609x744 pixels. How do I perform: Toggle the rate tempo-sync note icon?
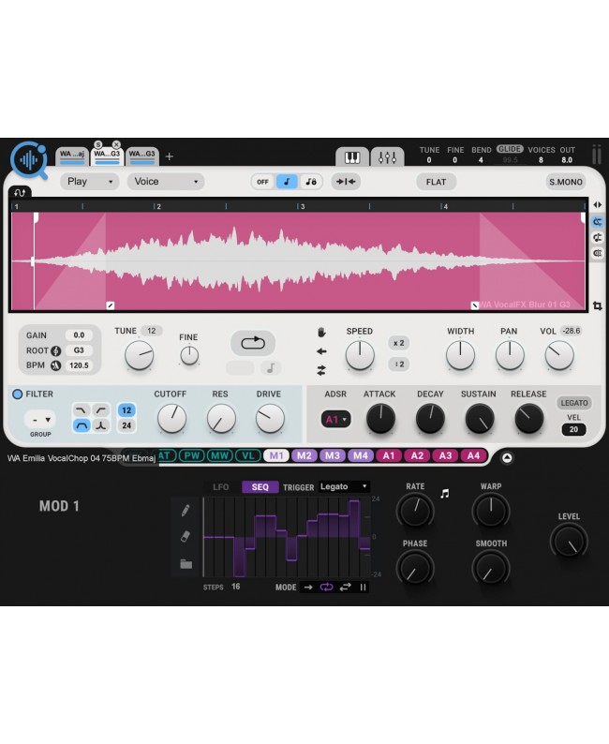(x=444, y=494)
